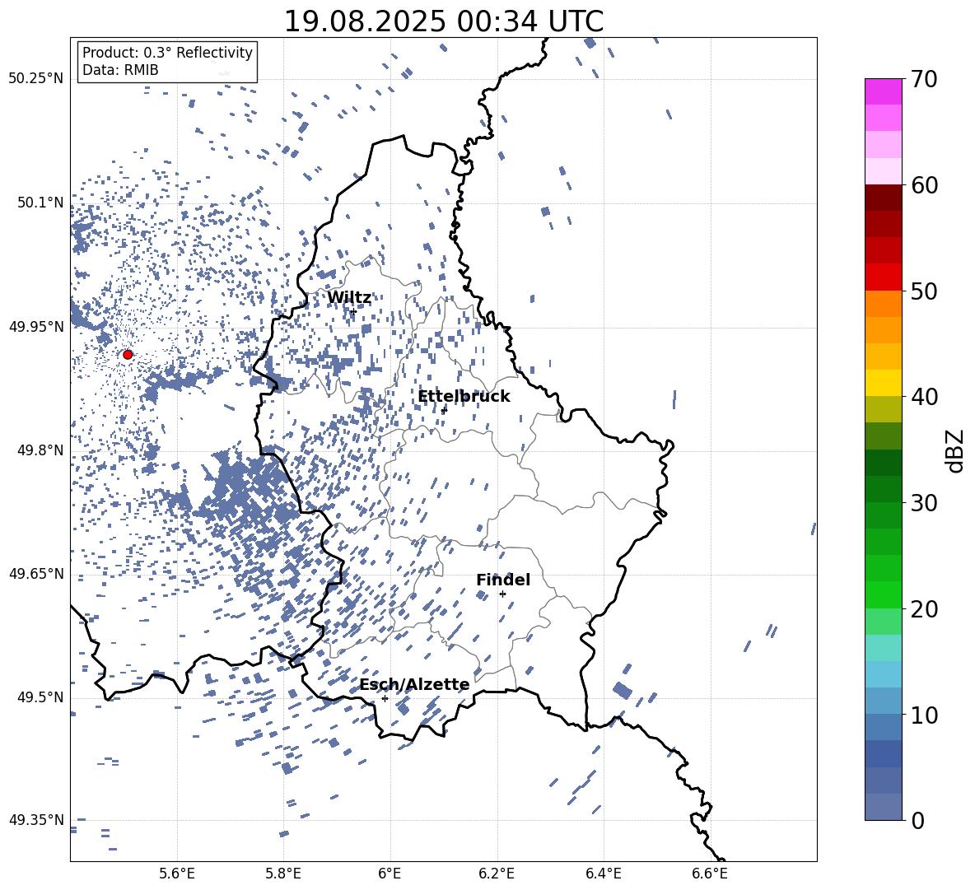
Task: Click the colorbar tick label 60
Action: (x=925, y=185)
